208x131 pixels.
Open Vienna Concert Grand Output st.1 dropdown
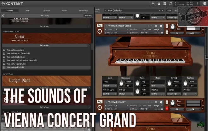click(117, 29)
